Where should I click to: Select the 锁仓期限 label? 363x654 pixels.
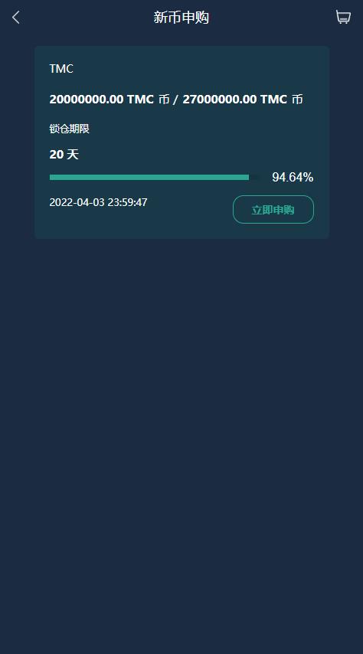click(69, 129)
